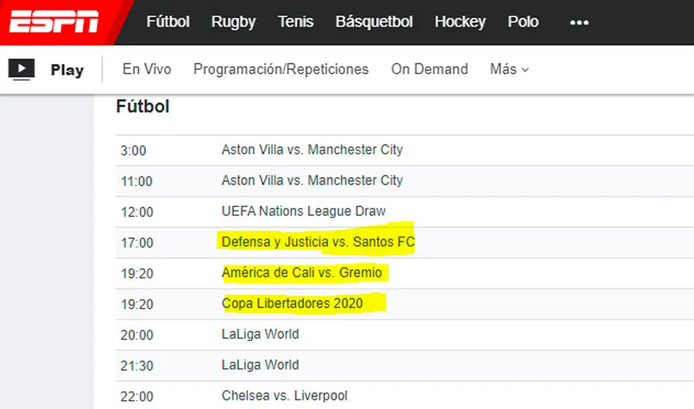Open the Programación/Repeticiones tab

click(281, 69)
